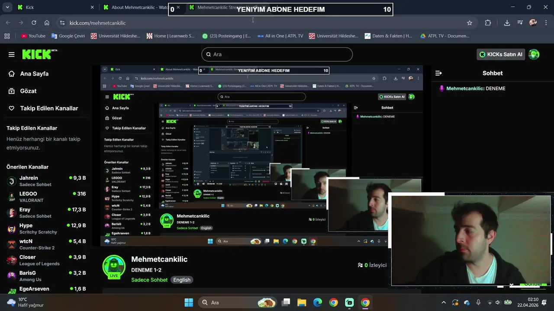Viewport: 554px width, 311px height.
Task: Open File Explorer from the taskbar
Action: tap(302, 302)
